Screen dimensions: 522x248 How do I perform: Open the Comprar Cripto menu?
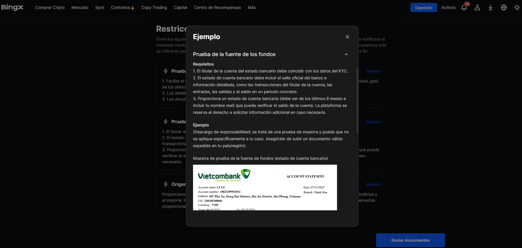click(50, 7)
